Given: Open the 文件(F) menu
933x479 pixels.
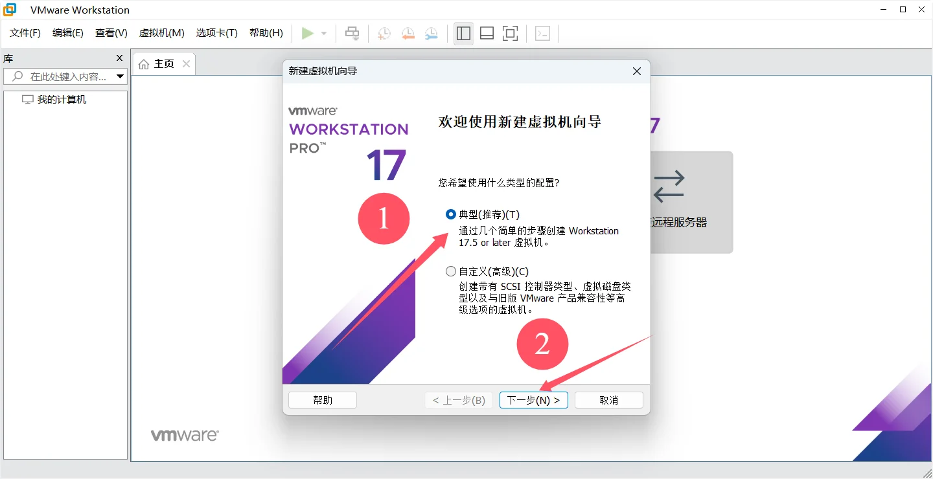Looking at the screenshot, I should (x=25, y=33).
